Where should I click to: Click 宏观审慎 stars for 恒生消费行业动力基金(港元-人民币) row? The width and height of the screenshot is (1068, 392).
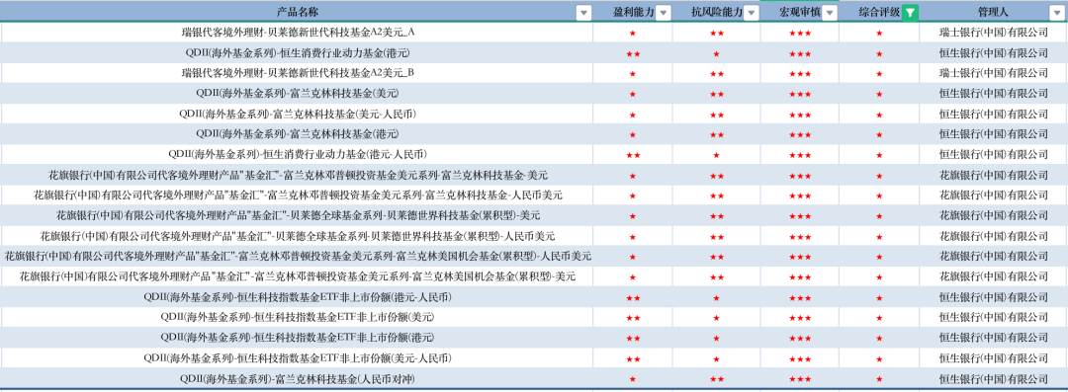tap(800, 154)
